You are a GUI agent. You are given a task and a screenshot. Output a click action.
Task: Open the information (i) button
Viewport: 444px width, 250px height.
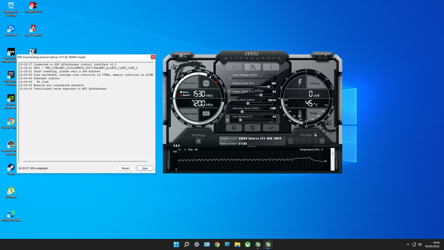(x=271, y=67)
